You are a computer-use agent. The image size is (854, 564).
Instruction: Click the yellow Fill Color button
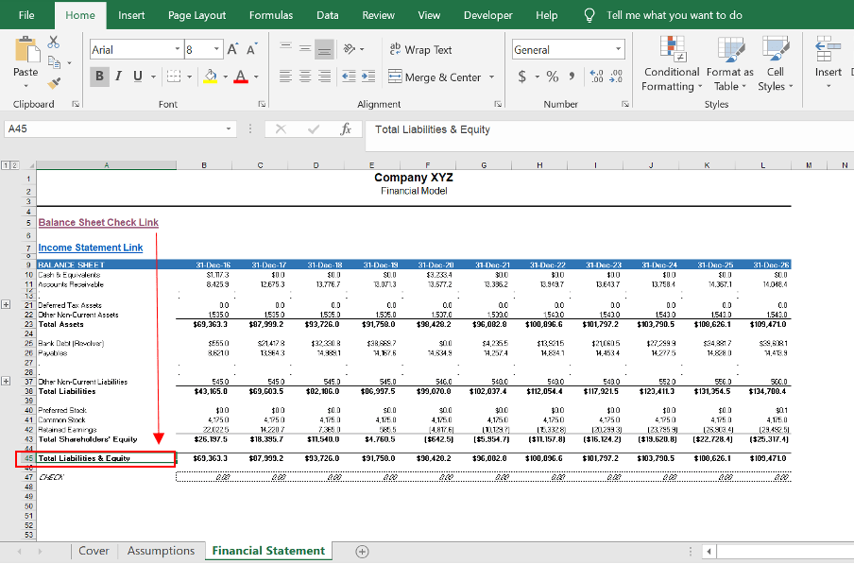[210, 77]
